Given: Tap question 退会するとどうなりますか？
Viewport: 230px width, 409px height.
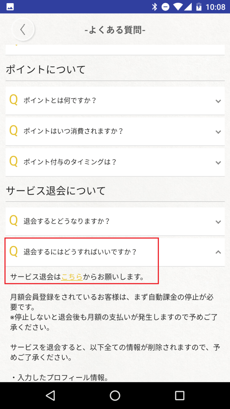Looking at the screenshot, I should click(x=67, y=221).
